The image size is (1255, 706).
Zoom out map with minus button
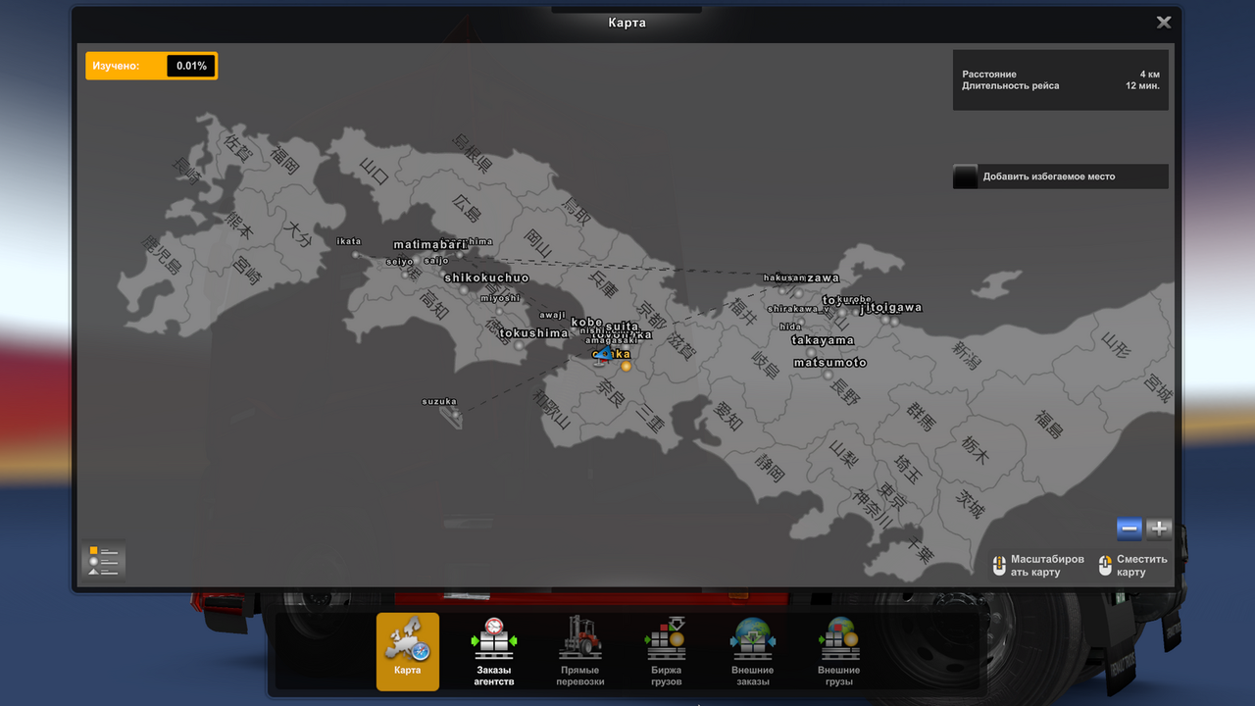(1129, 529)
